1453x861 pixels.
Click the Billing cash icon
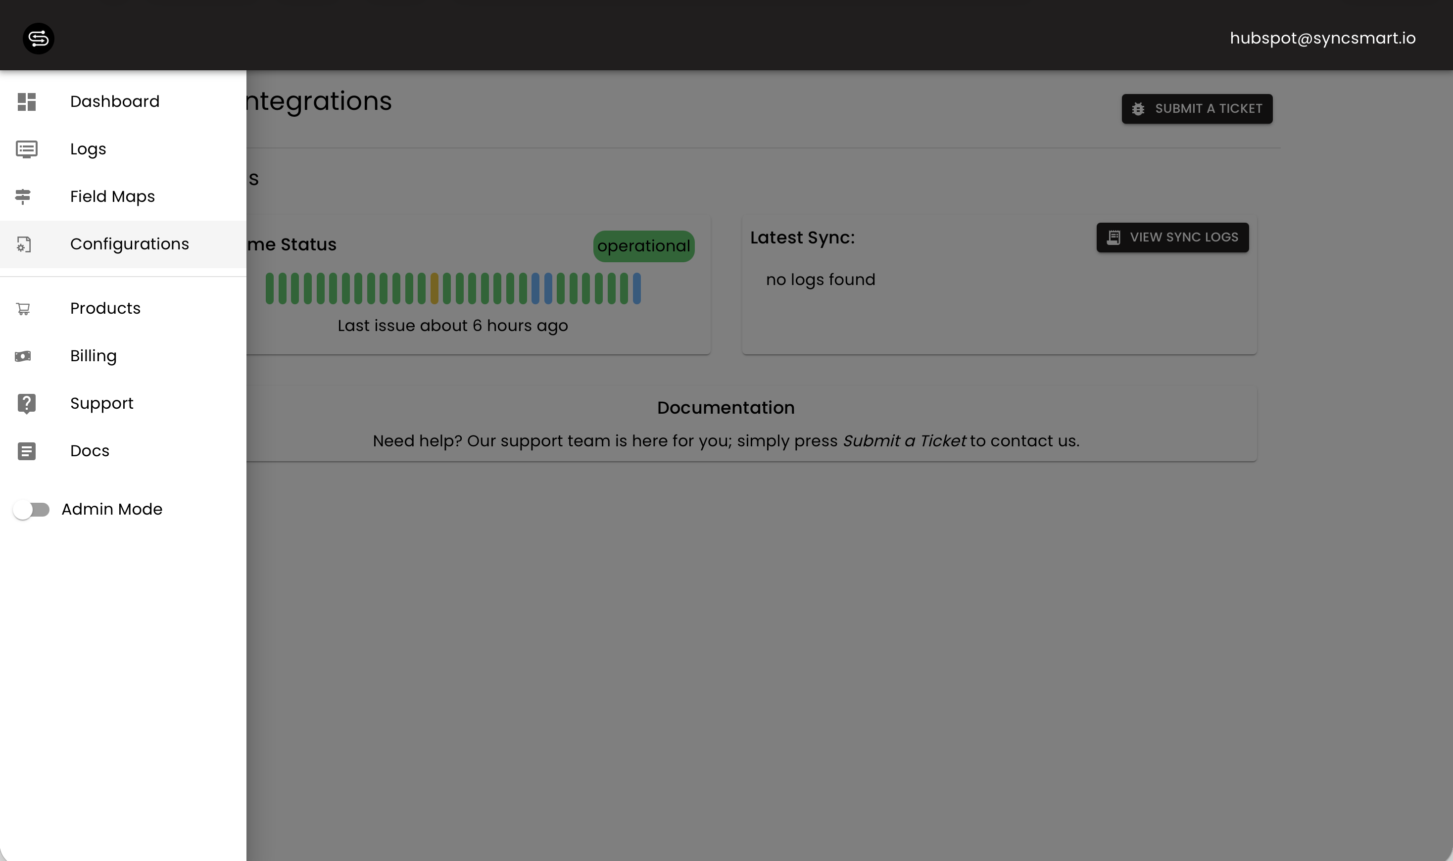[23, 356]
